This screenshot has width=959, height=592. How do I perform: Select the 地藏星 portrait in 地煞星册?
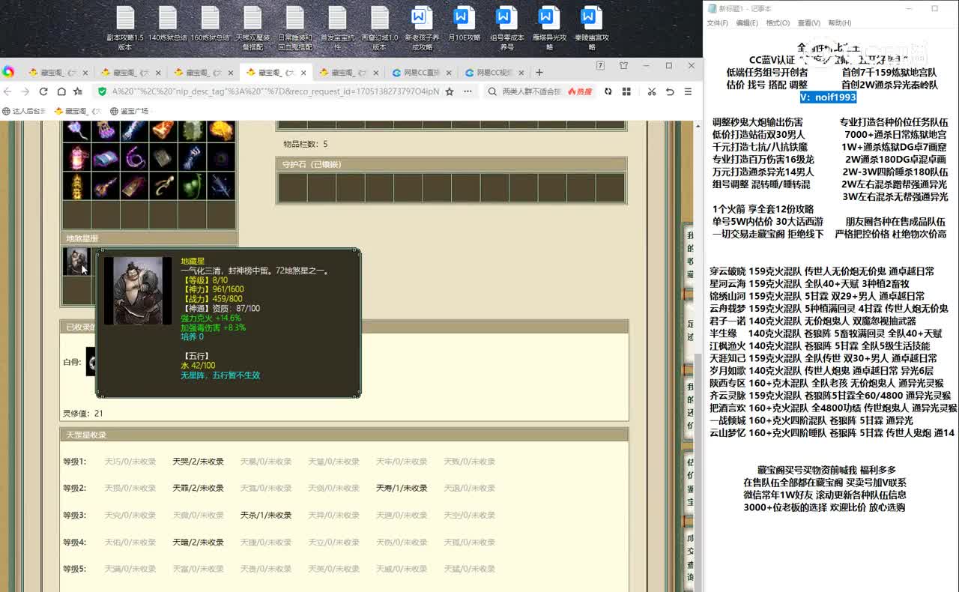[76, 261]
